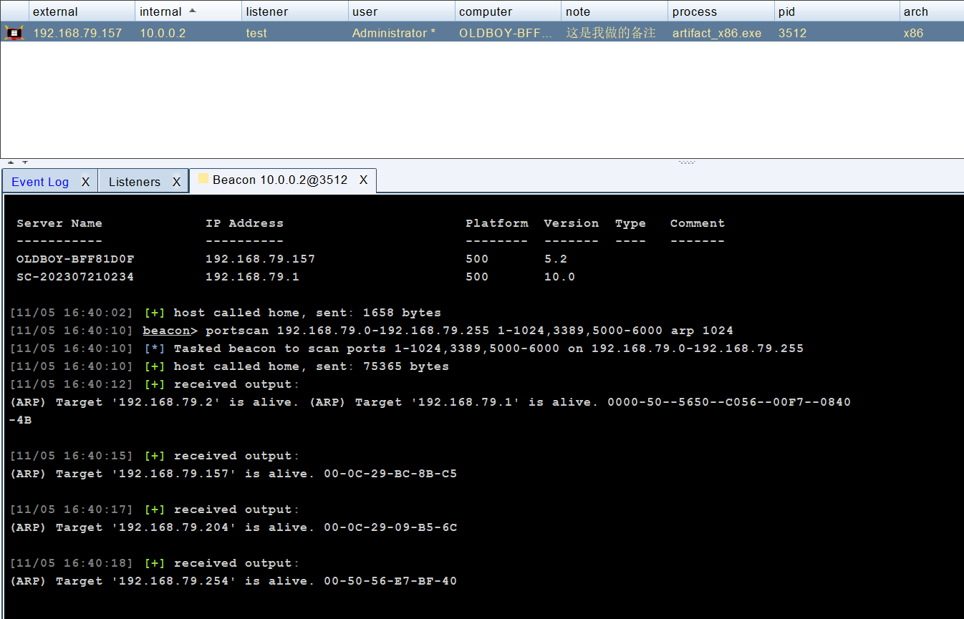The image size is (964, 619).
Task: Click the OLDBOY-BFF computer cell
Action: pyautogui.click(x=506, y=33)
